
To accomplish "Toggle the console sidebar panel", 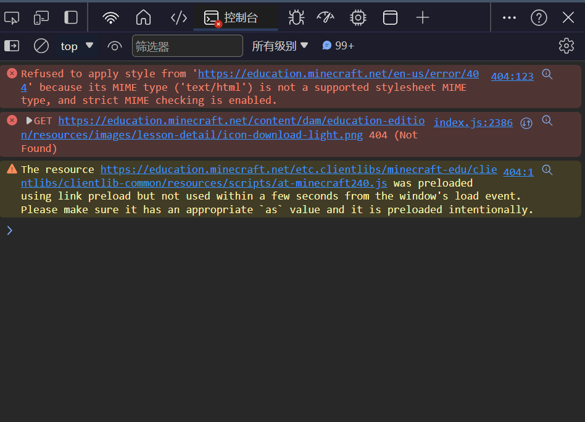I will pyautogui.click(x=12, y=46).
